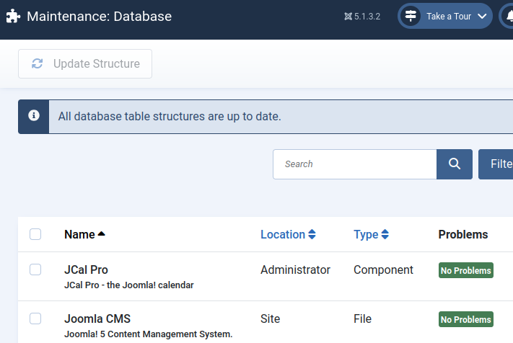
Task: Click the magnifier search button
Action: click(x=455, y=164)
